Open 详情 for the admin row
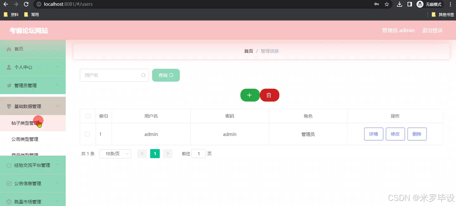Image resolution: width=456 pixels, height=206 pixels. (374, 134)
